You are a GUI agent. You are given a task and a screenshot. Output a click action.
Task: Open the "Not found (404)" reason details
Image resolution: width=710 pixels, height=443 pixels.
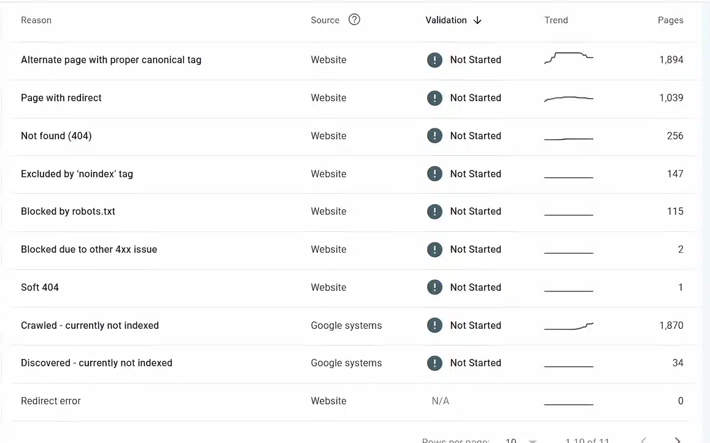pos(56,136)
